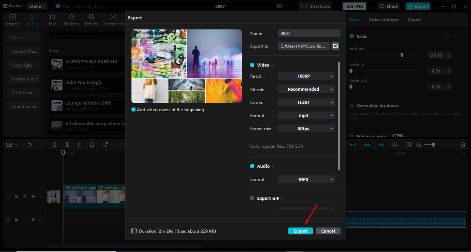
Task: Open the Speed tab
Action: 414,20
